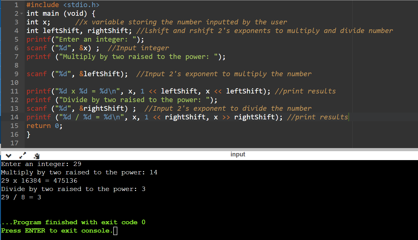This screenshot has height=240, width=418.
Task: Click the divider between editor and console
Action: click(x=209, y=149)
